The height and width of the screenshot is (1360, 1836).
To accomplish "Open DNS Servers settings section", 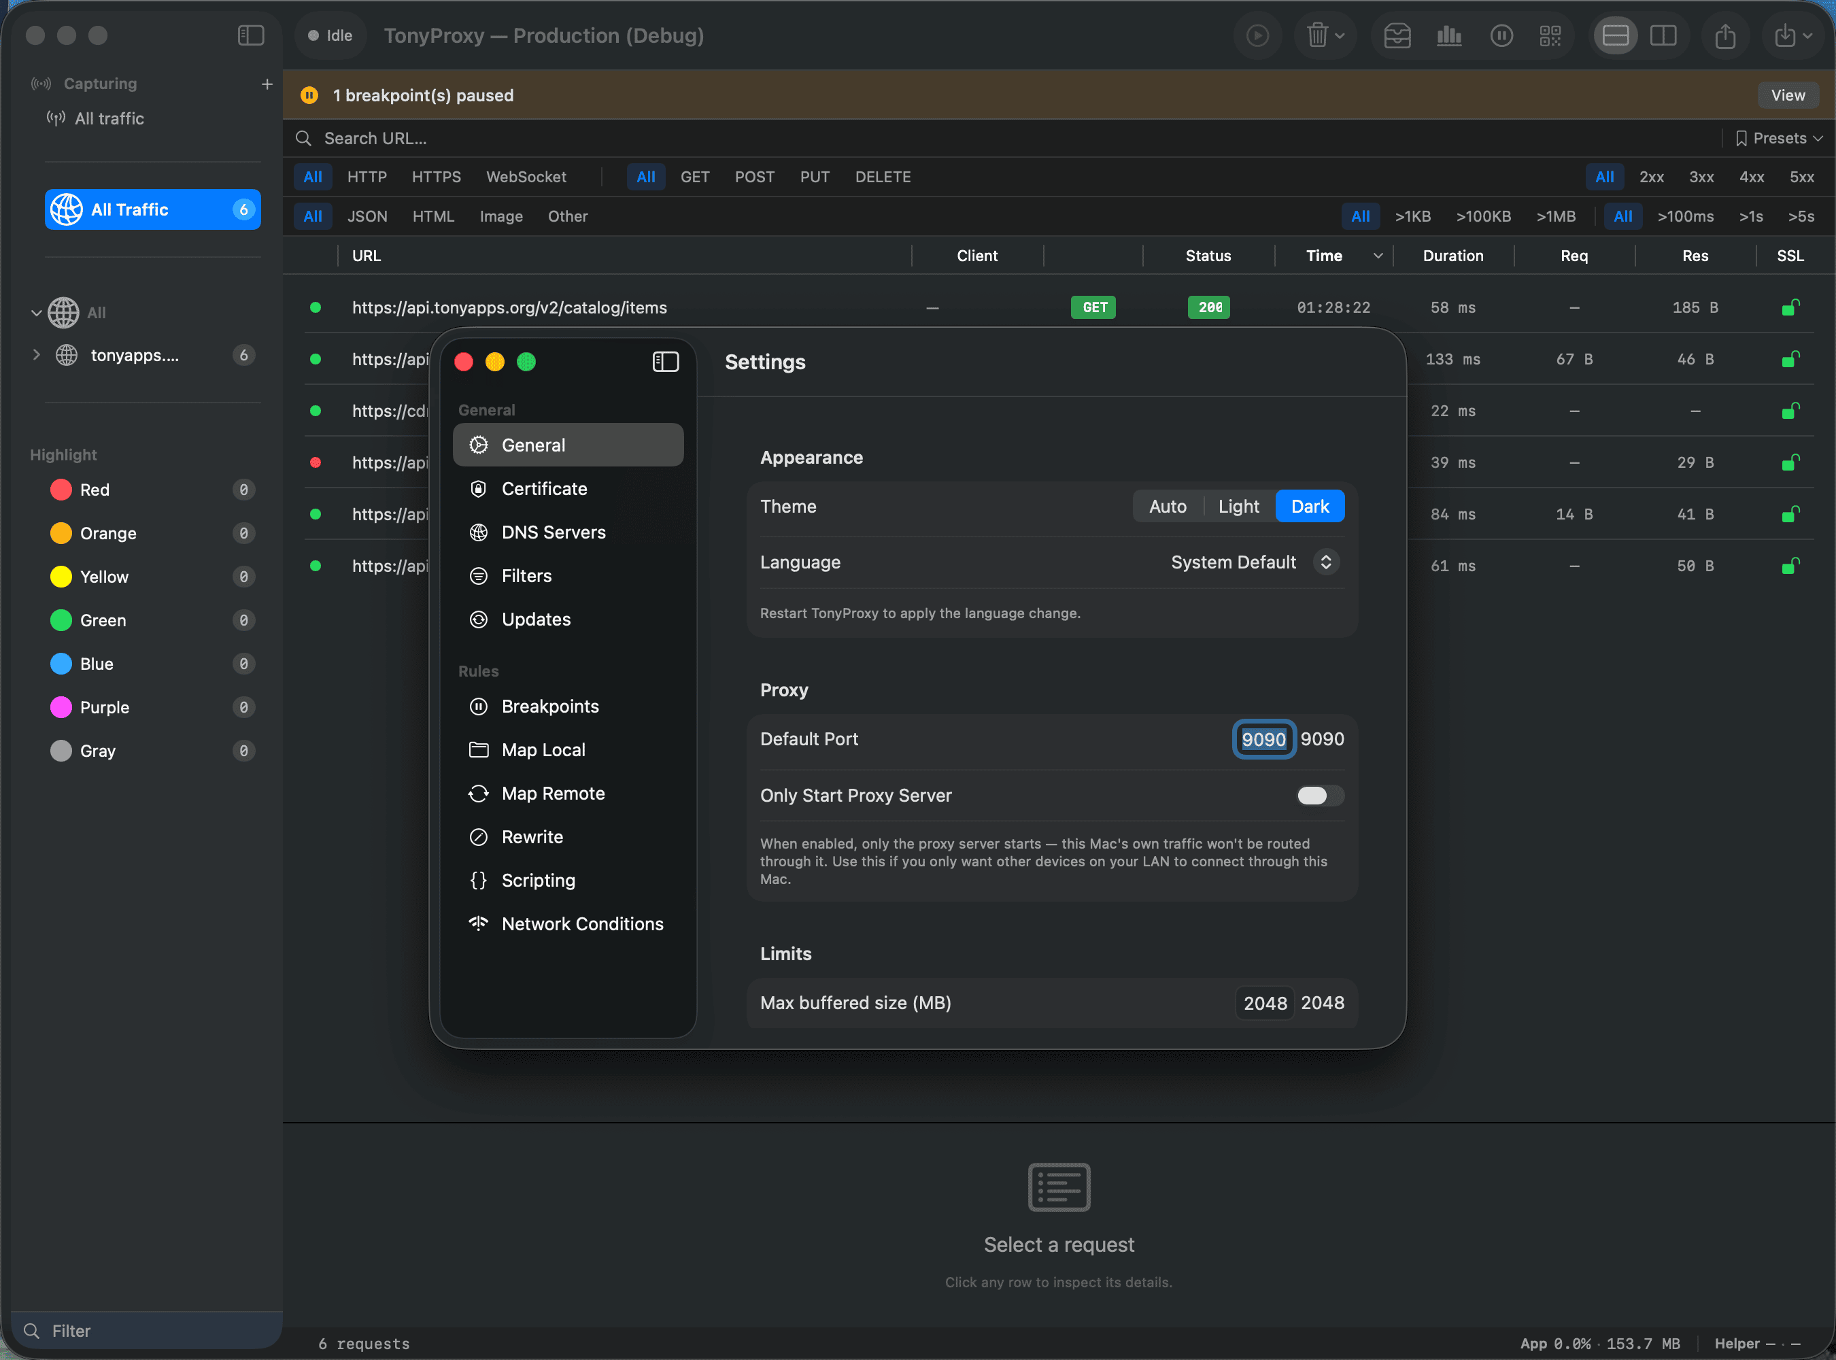I will click(x=568, y=532).
